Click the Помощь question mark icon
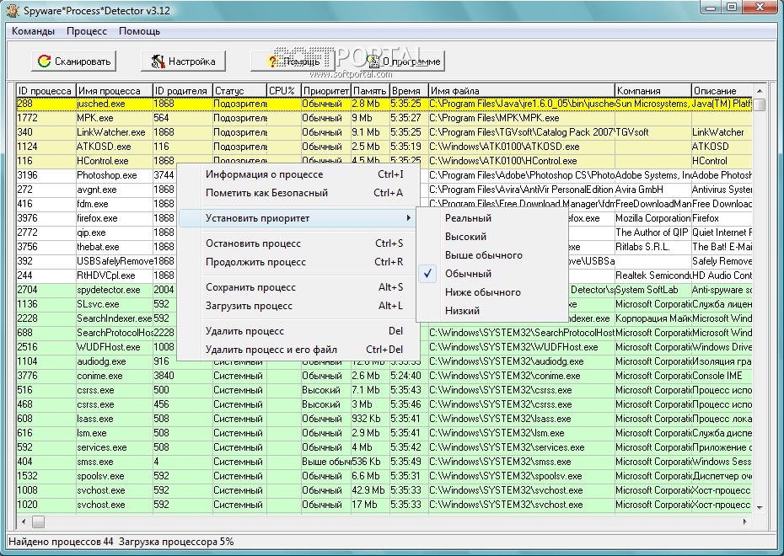This screenshot has height=556, width=784. tap(273, 61)
